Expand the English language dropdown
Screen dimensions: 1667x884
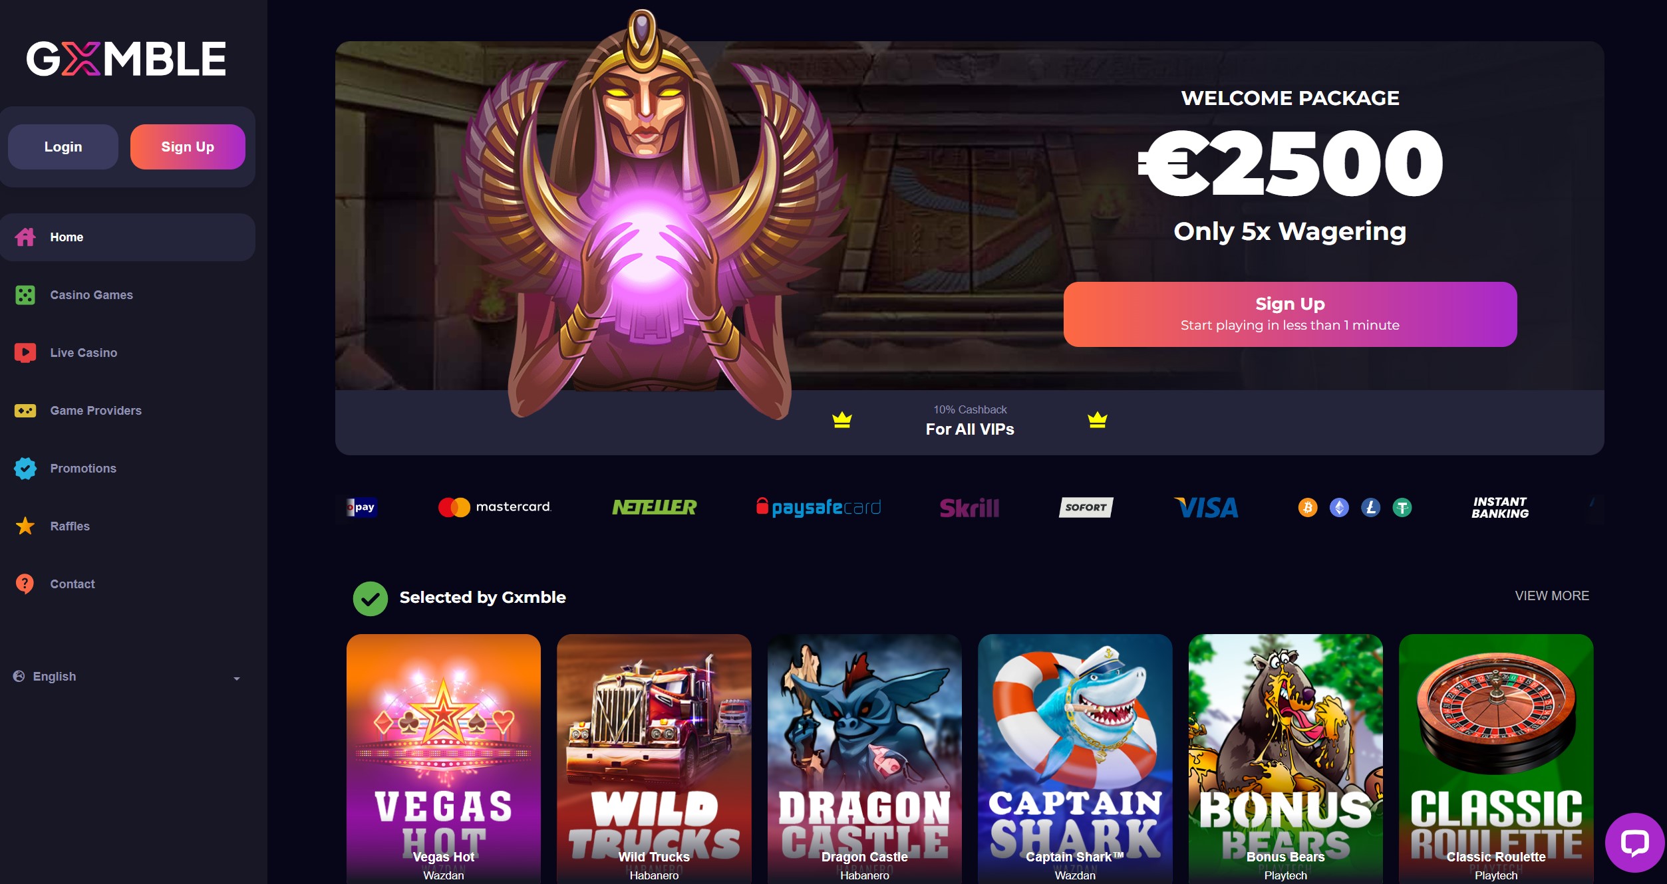pos(126,677)
